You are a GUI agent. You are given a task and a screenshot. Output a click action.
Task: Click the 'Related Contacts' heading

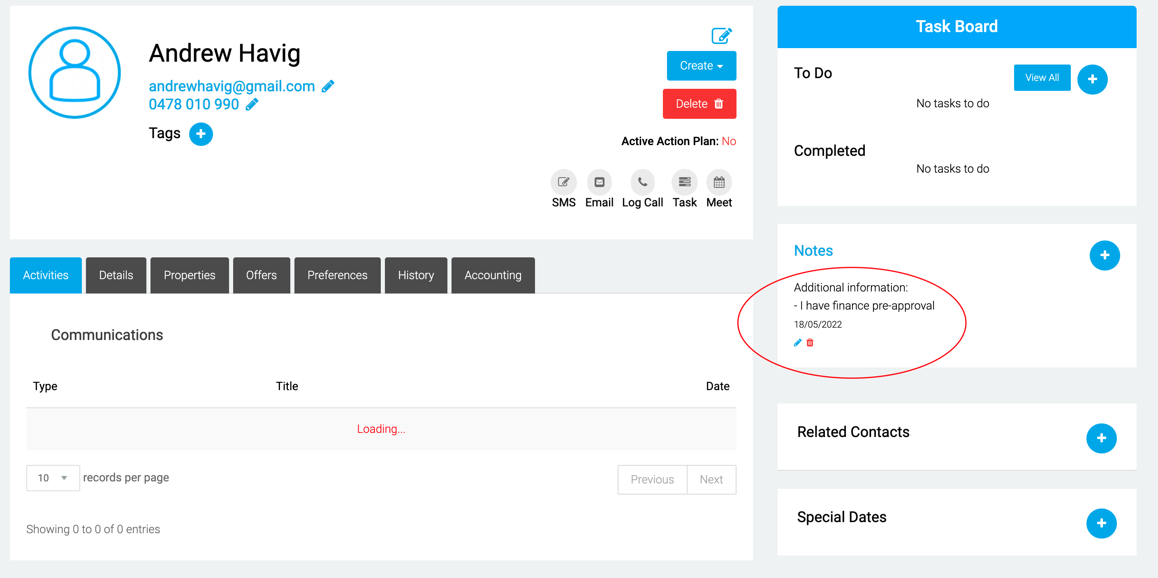click(853, 432)
